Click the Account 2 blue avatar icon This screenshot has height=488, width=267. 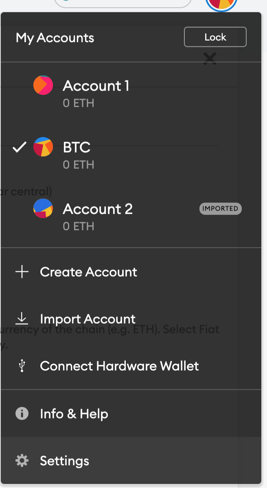(x=43, y=208)
